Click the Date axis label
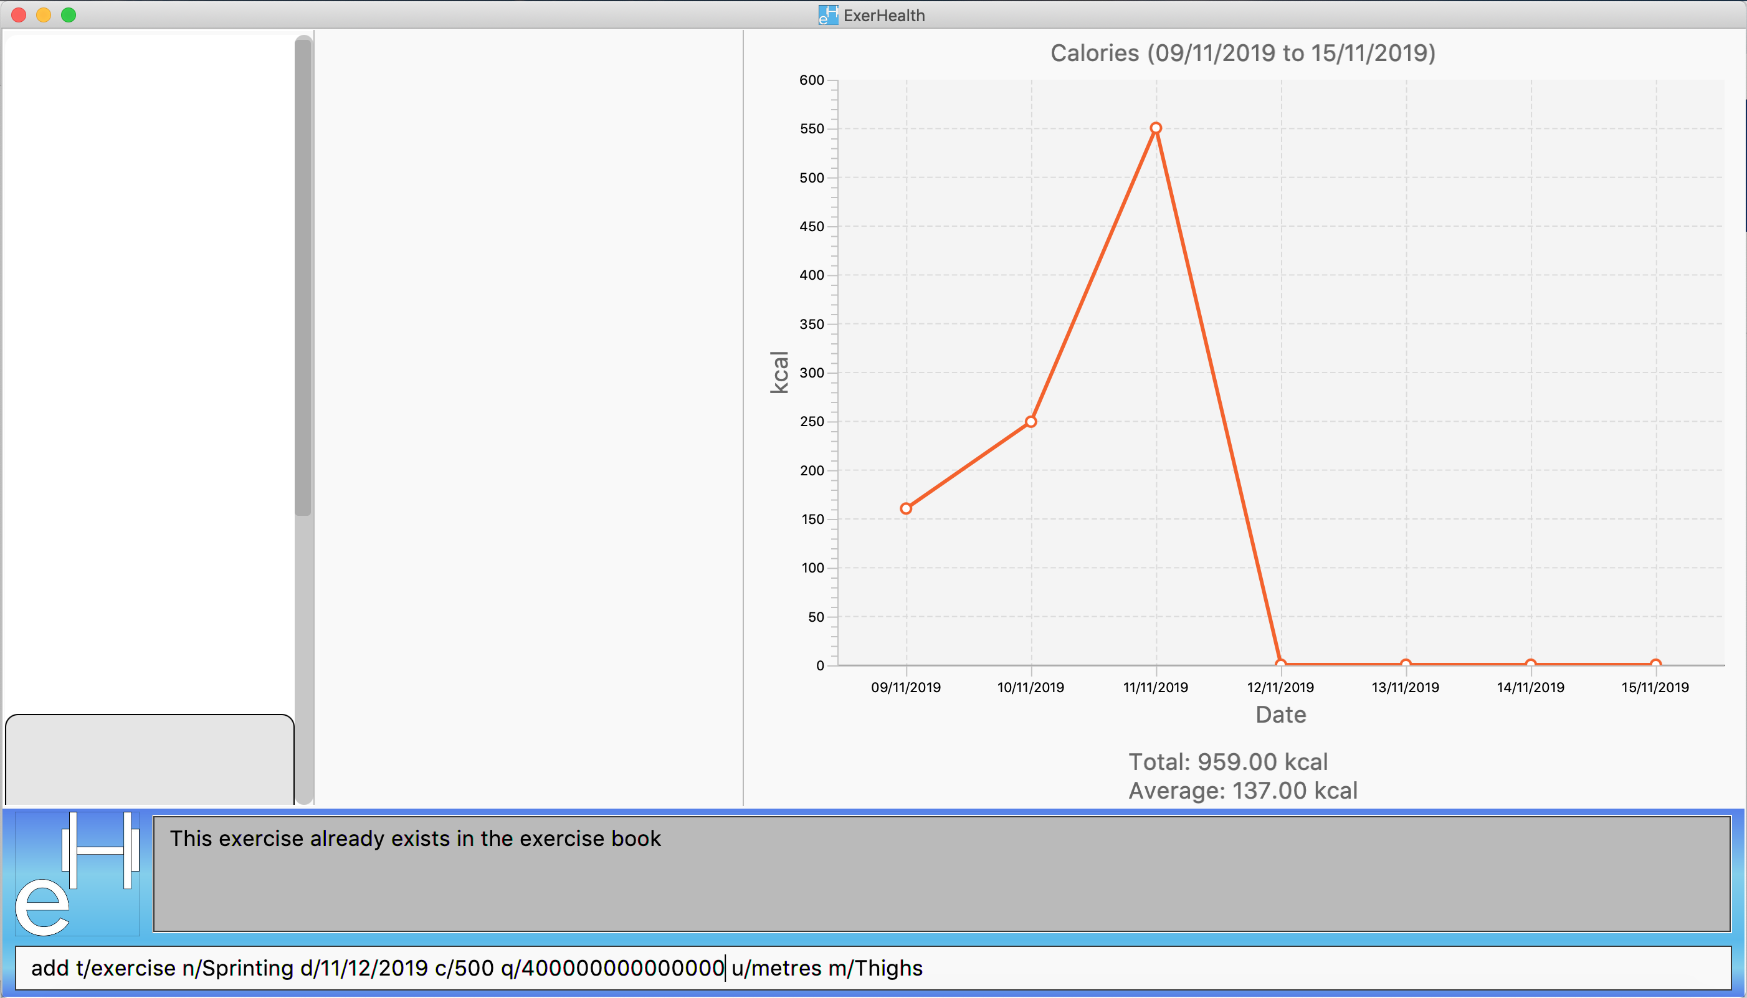 tap(1280, 714)
